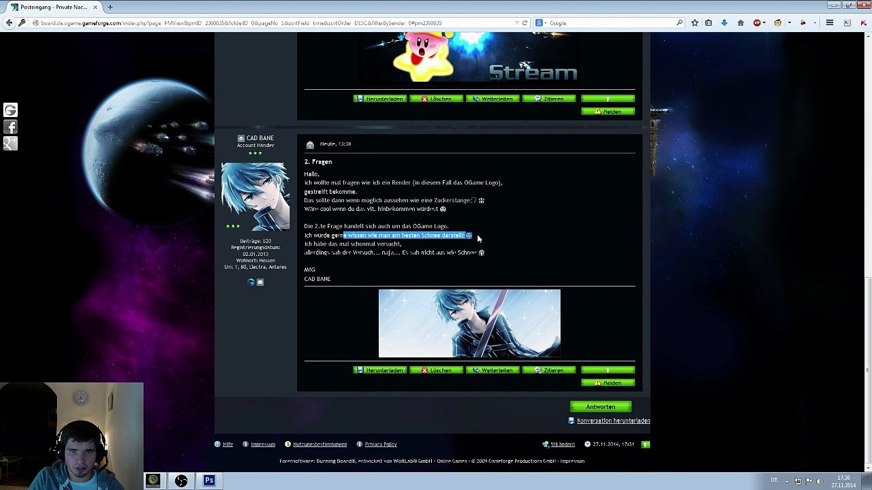This screenshot has width=872, height=490.
Task: Click the Google share icon in the sidebar
Action: 10,110
